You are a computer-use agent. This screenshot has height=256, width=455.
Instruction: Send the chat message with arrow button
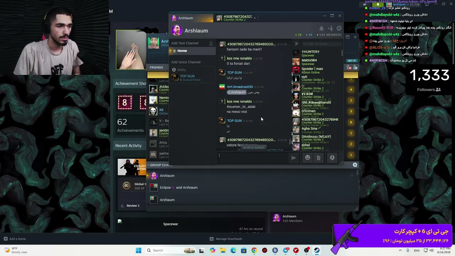click(x=294, y=158)
